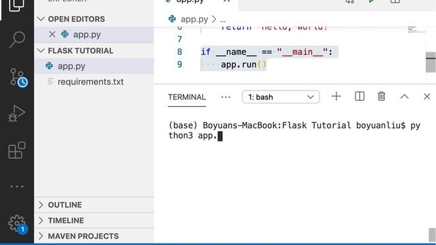Screen dimensions: 436x245
Task: Open the Explorer view icon
Action: (x=16, y=5)
